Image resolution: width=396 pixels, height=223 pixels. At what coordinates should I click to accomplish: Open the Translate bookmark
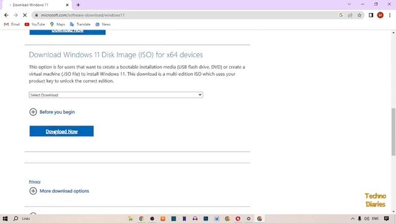coord(80,24)
